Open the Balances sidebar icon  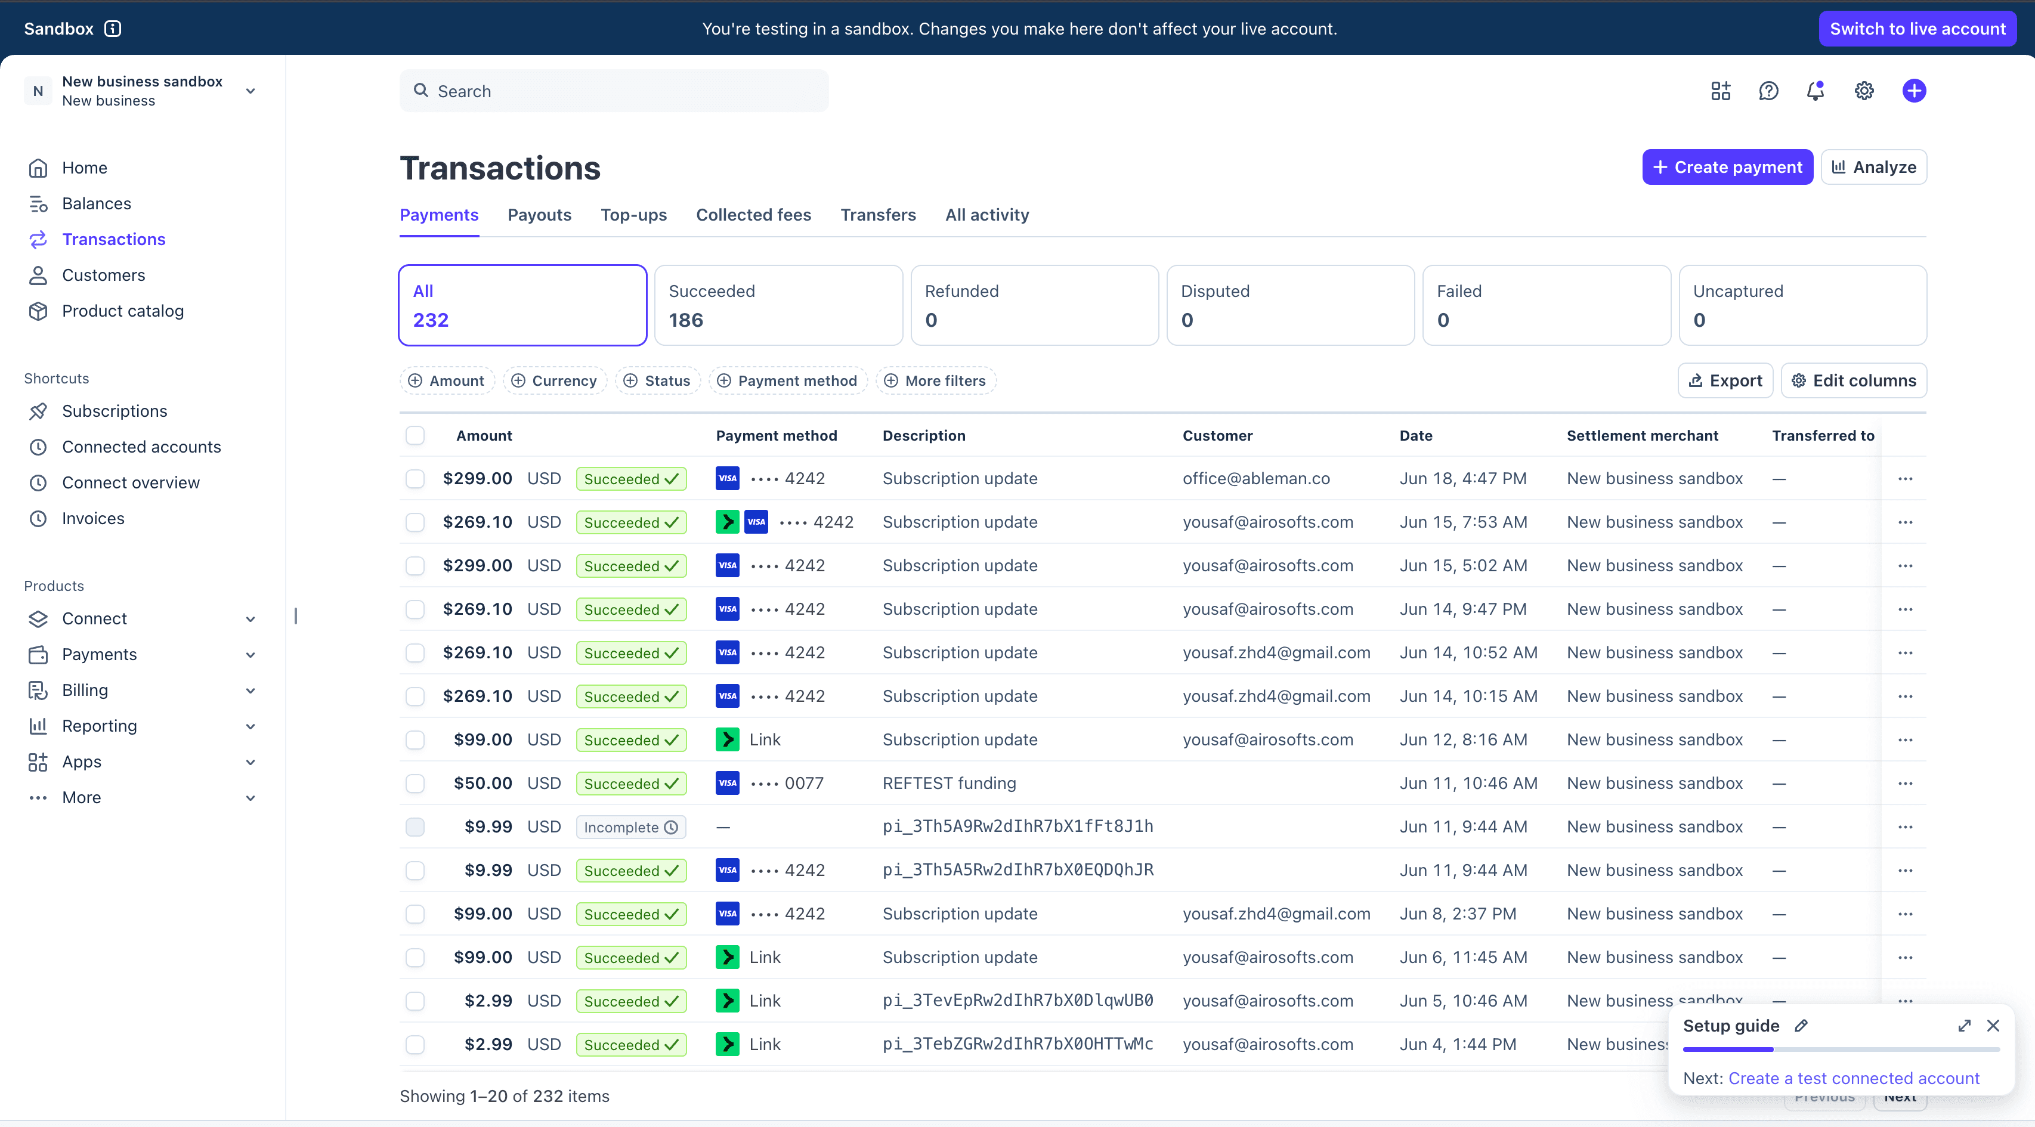click(38, 204)
